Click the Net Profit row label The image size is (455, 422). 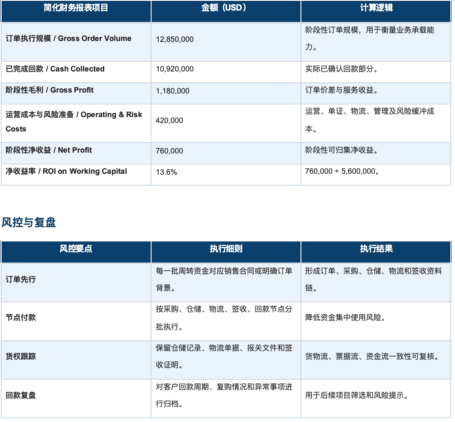tap(49, 150)
